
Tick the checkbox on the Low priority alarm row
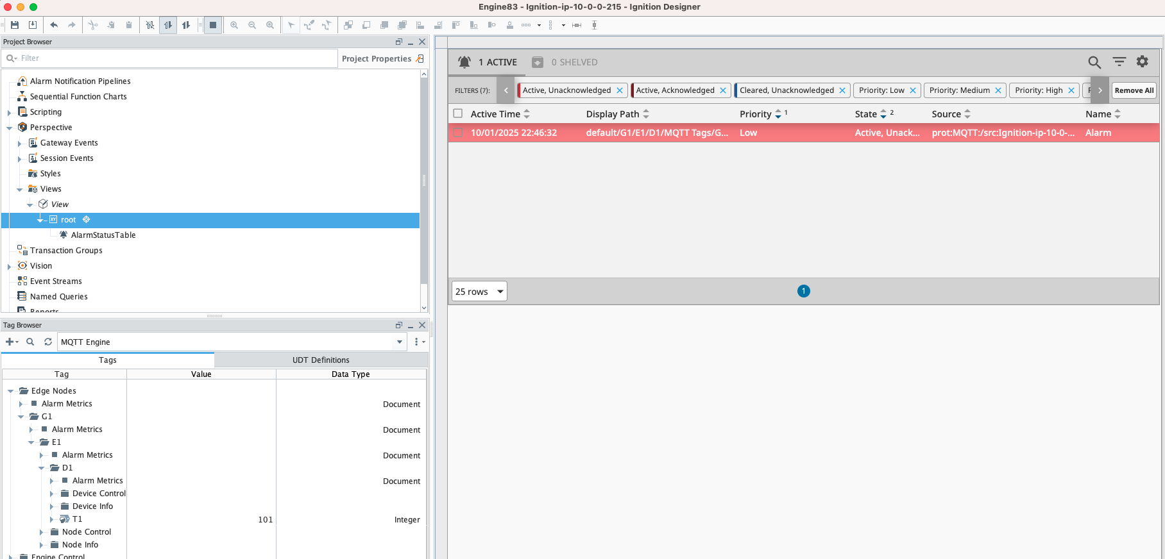click(458, 133)
